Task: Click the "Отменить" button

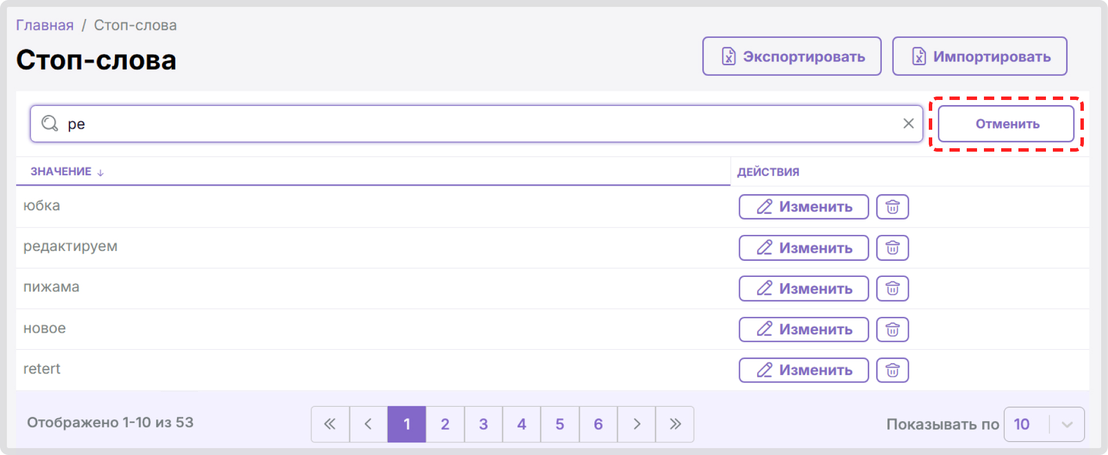Action: 1006,124
